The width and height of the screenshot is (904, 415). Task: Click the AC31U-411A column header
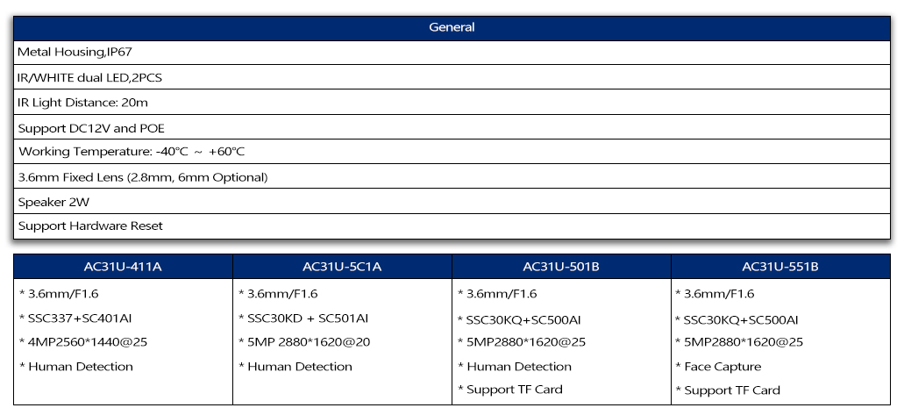click(123, 267)
